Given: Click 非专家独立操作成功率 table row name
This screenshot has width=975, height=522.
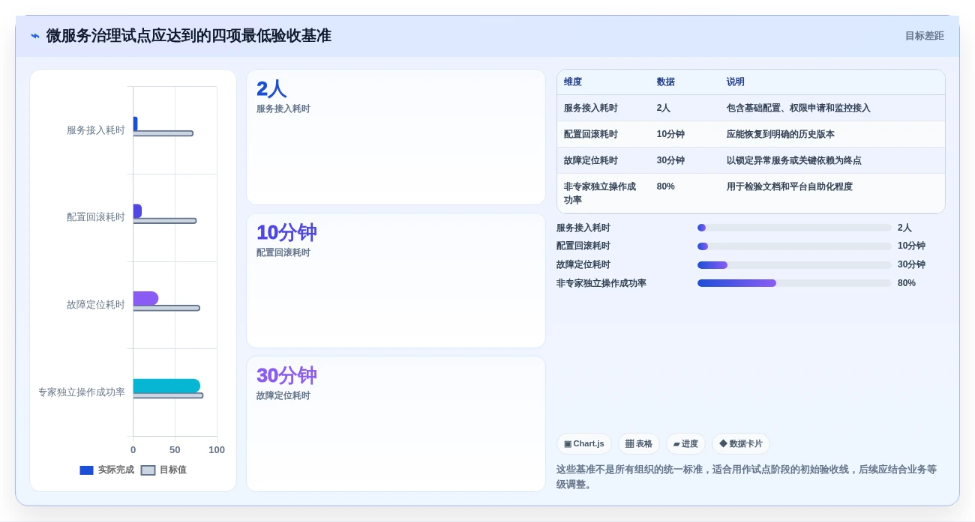Looking at the screenshot, I should [x=600, y=193].
